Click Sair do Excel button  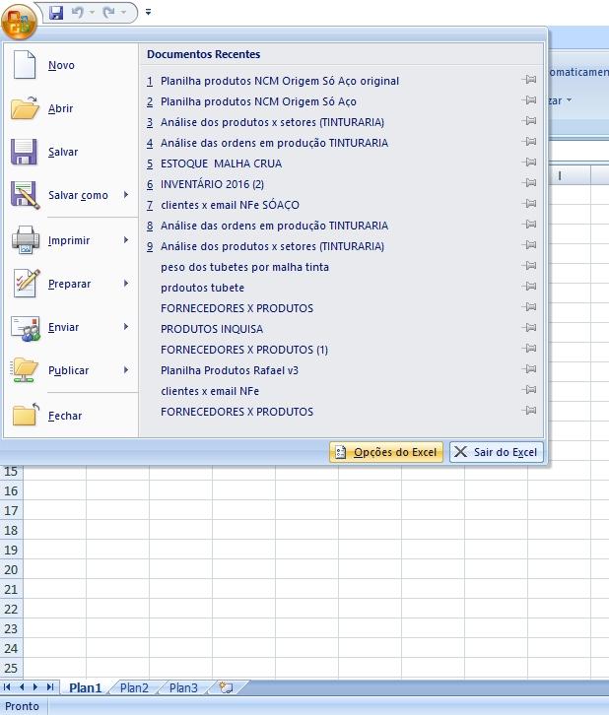[x=497, y=452]
